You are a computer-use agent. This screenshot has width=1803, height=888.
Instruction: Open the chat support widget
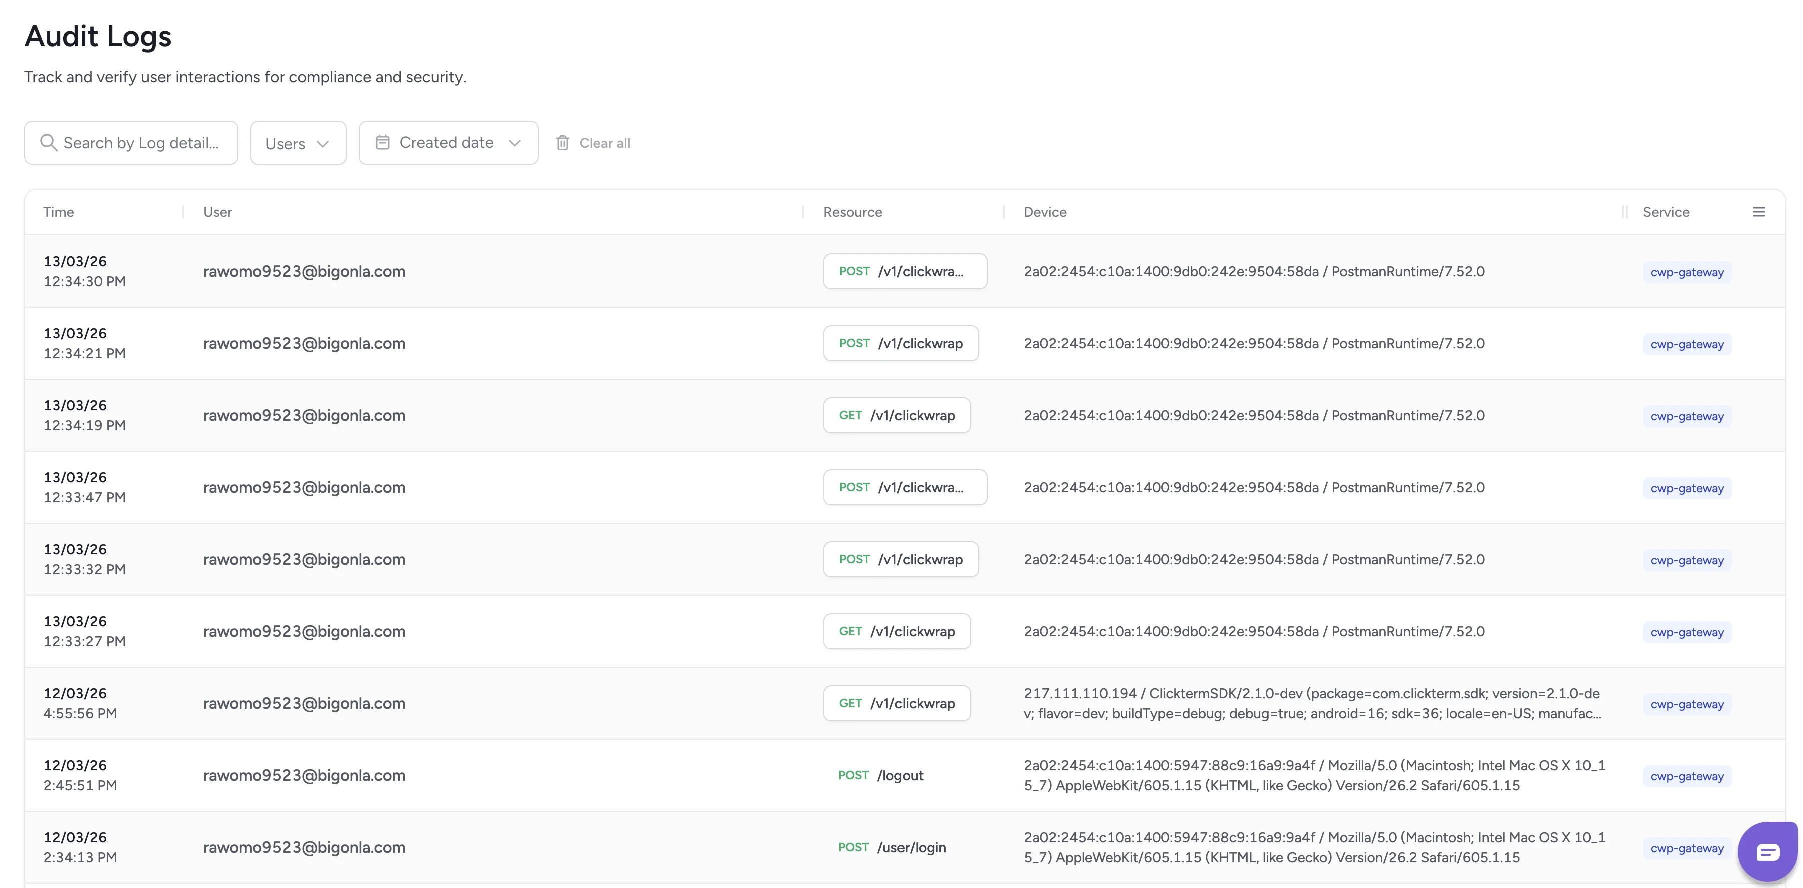[x=1767, y=851]
